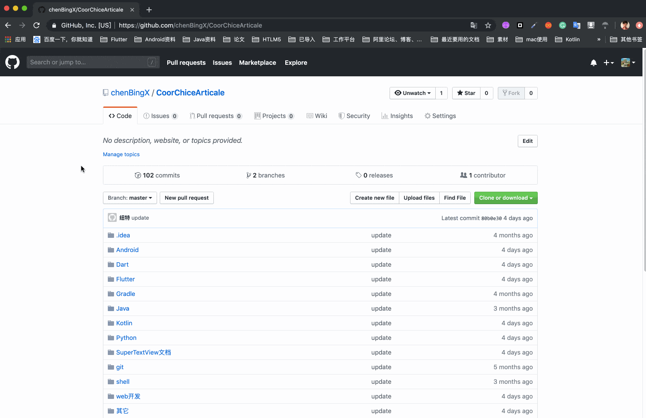This screenshot has width=646, height=418.
Task: Click the browser forward arrow
Action: [x=22, y=25]
